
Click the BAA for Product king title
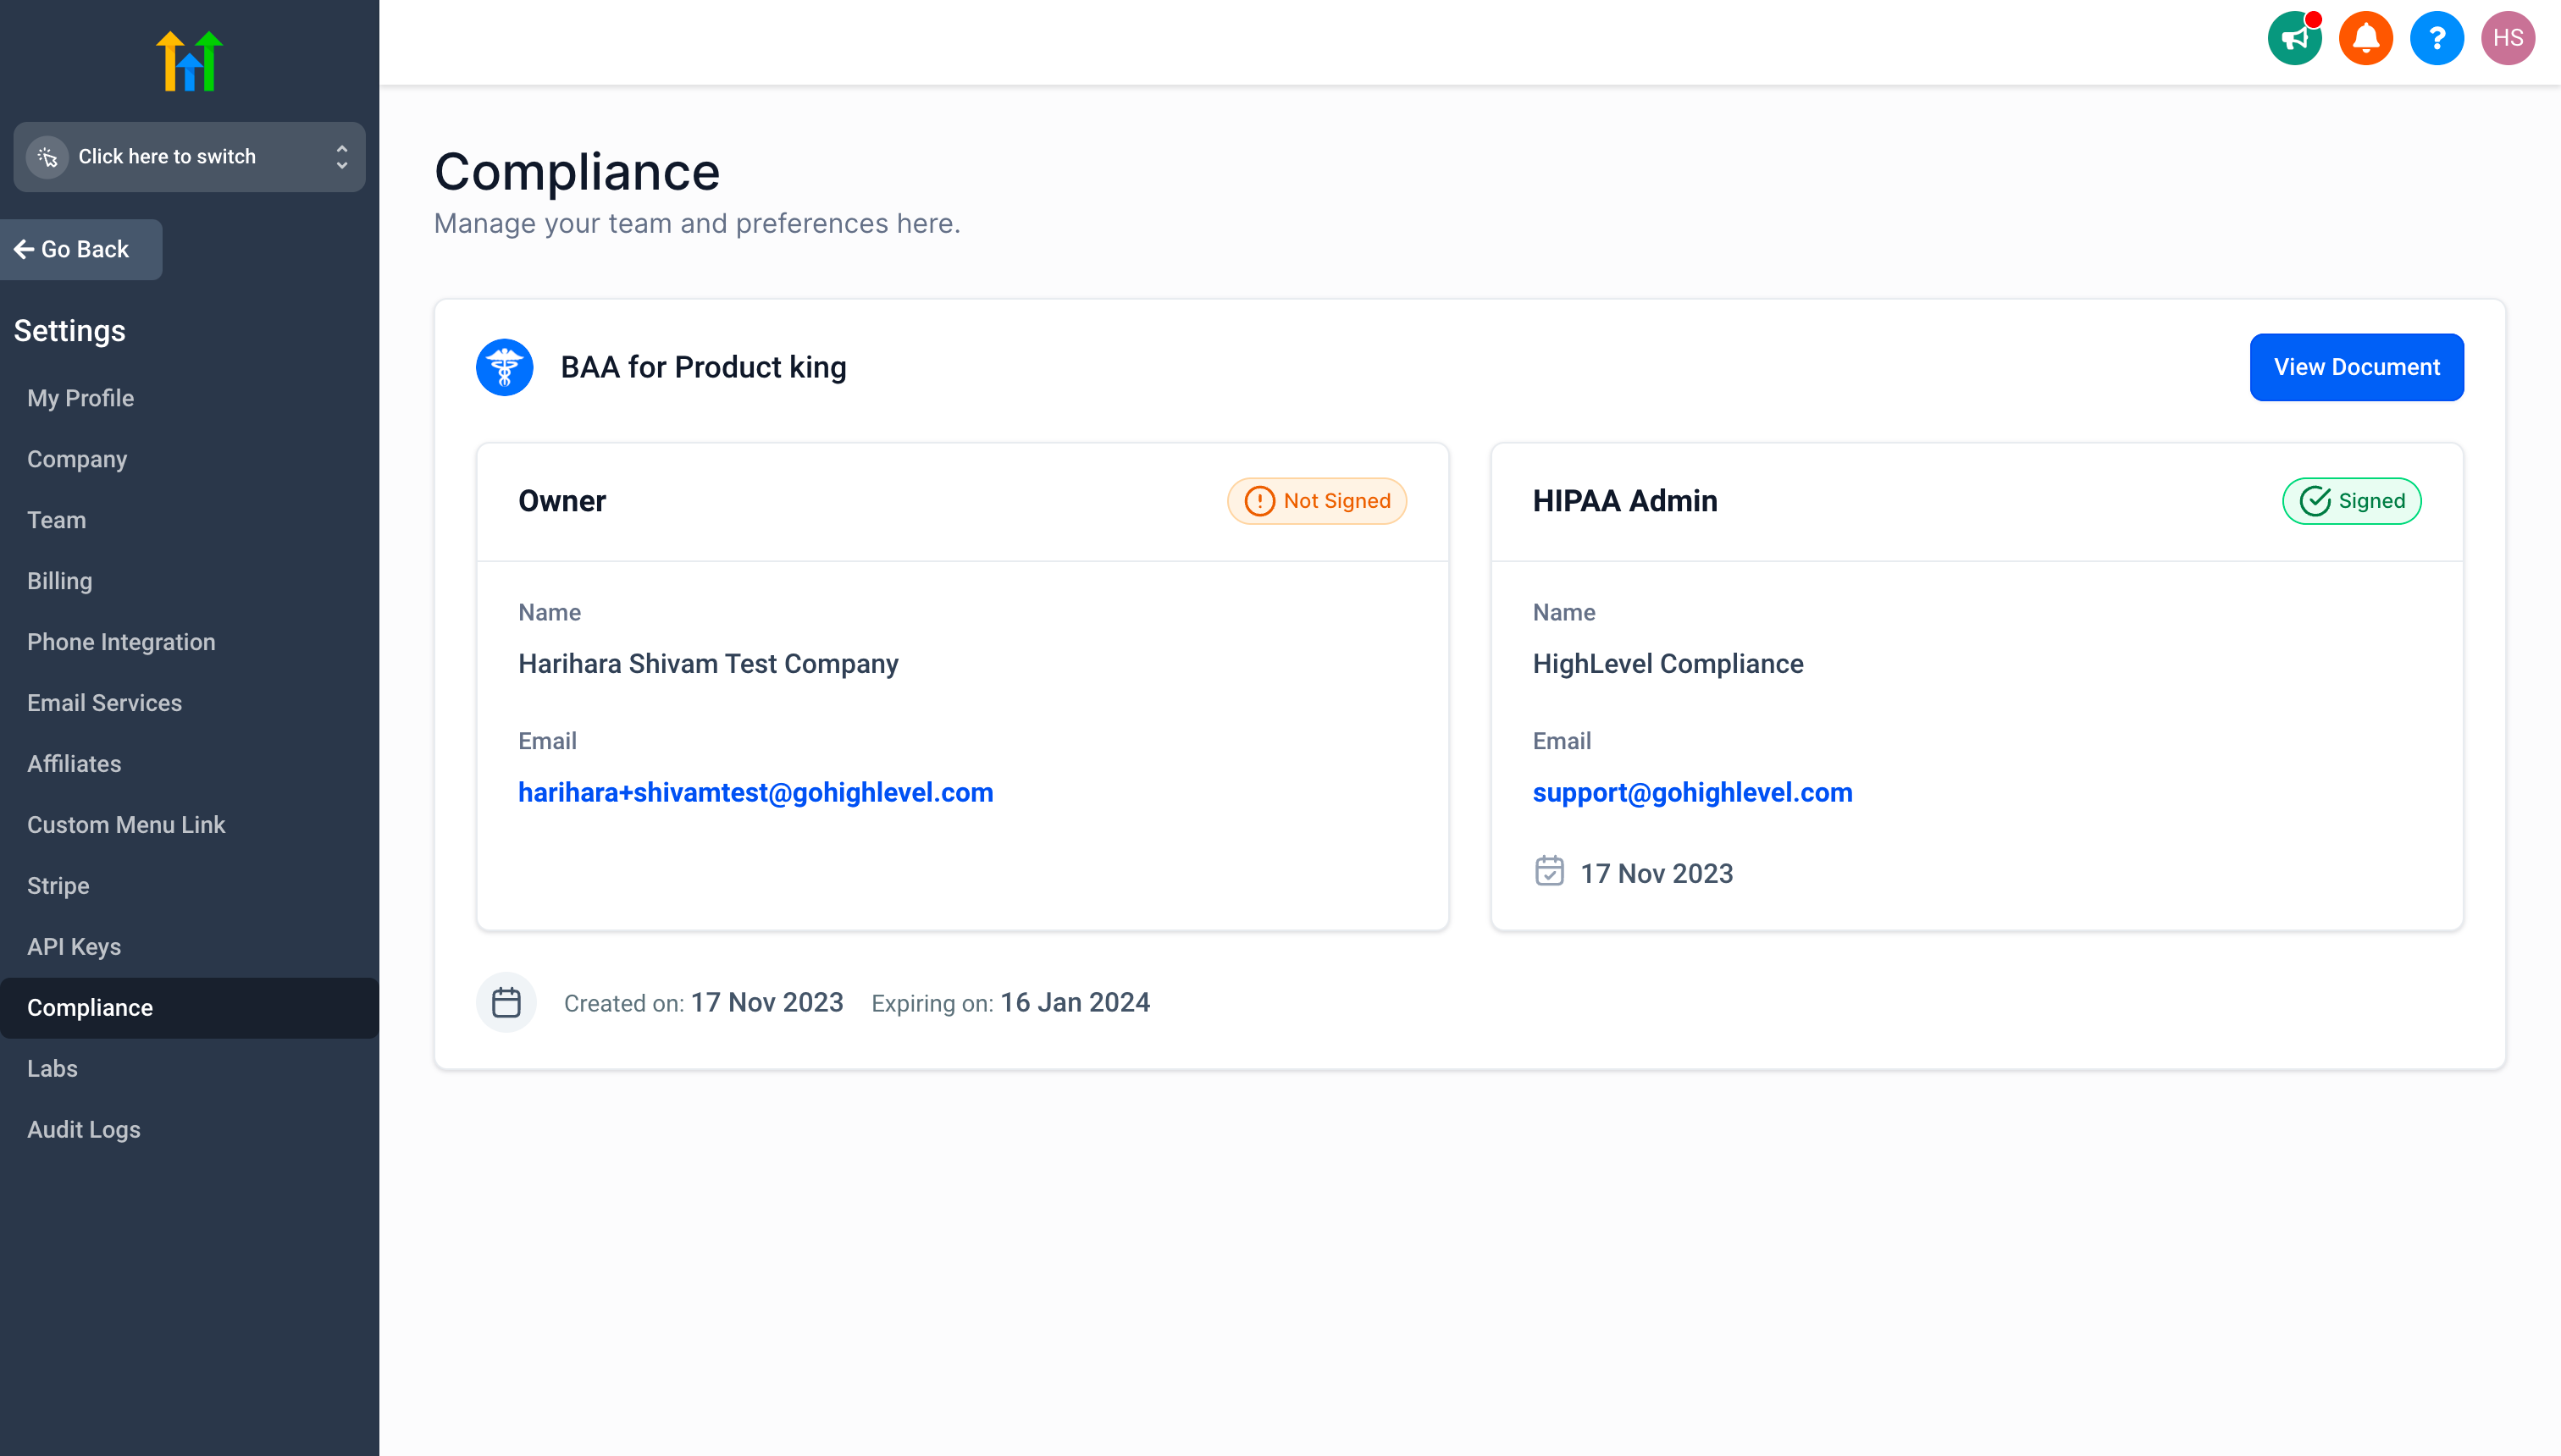[x=703, y=367]
